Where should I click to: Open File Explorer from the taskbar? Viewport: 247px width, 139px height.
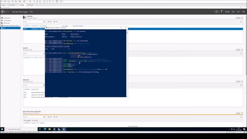[x=50, y=129]
